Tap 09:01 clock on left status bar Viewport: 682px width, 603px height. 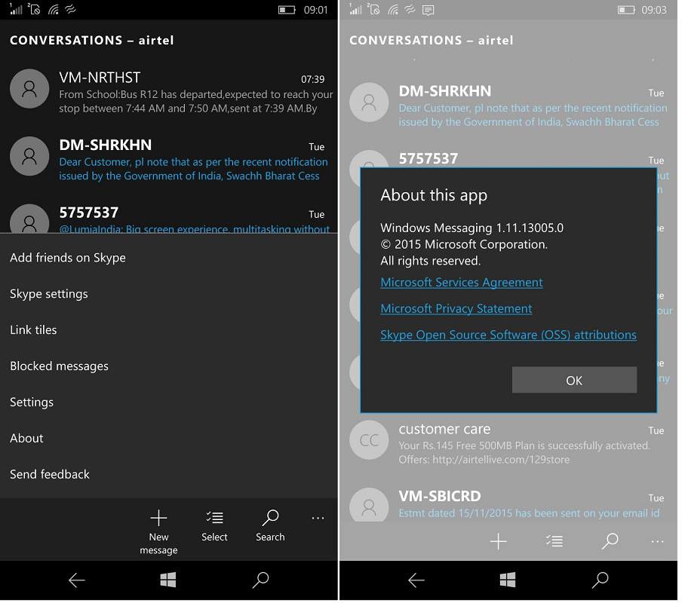pyautogui.click(x=317, y=10)
